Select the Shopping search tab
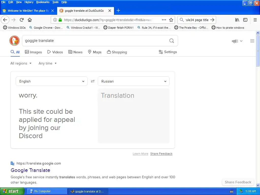 tap(117, 52)
